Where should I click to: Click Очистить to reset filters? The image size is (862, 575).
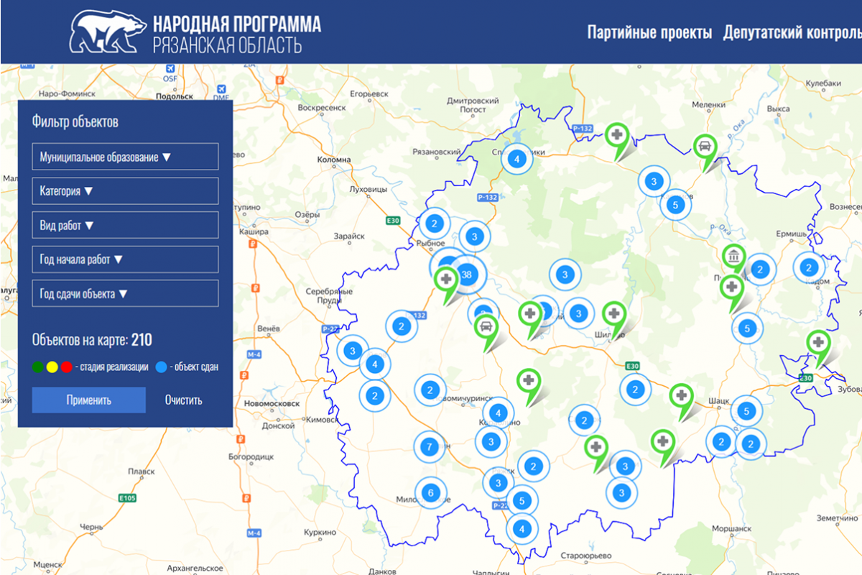pos(183,400)
